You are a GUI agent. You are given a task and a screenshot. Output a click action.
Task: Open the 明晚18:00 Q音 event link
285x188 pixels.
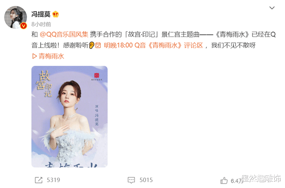point(153,45)
